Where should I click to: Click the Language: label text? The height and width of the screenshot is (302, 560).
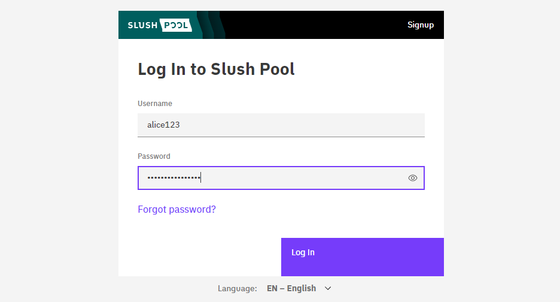(x=238, y=288)
